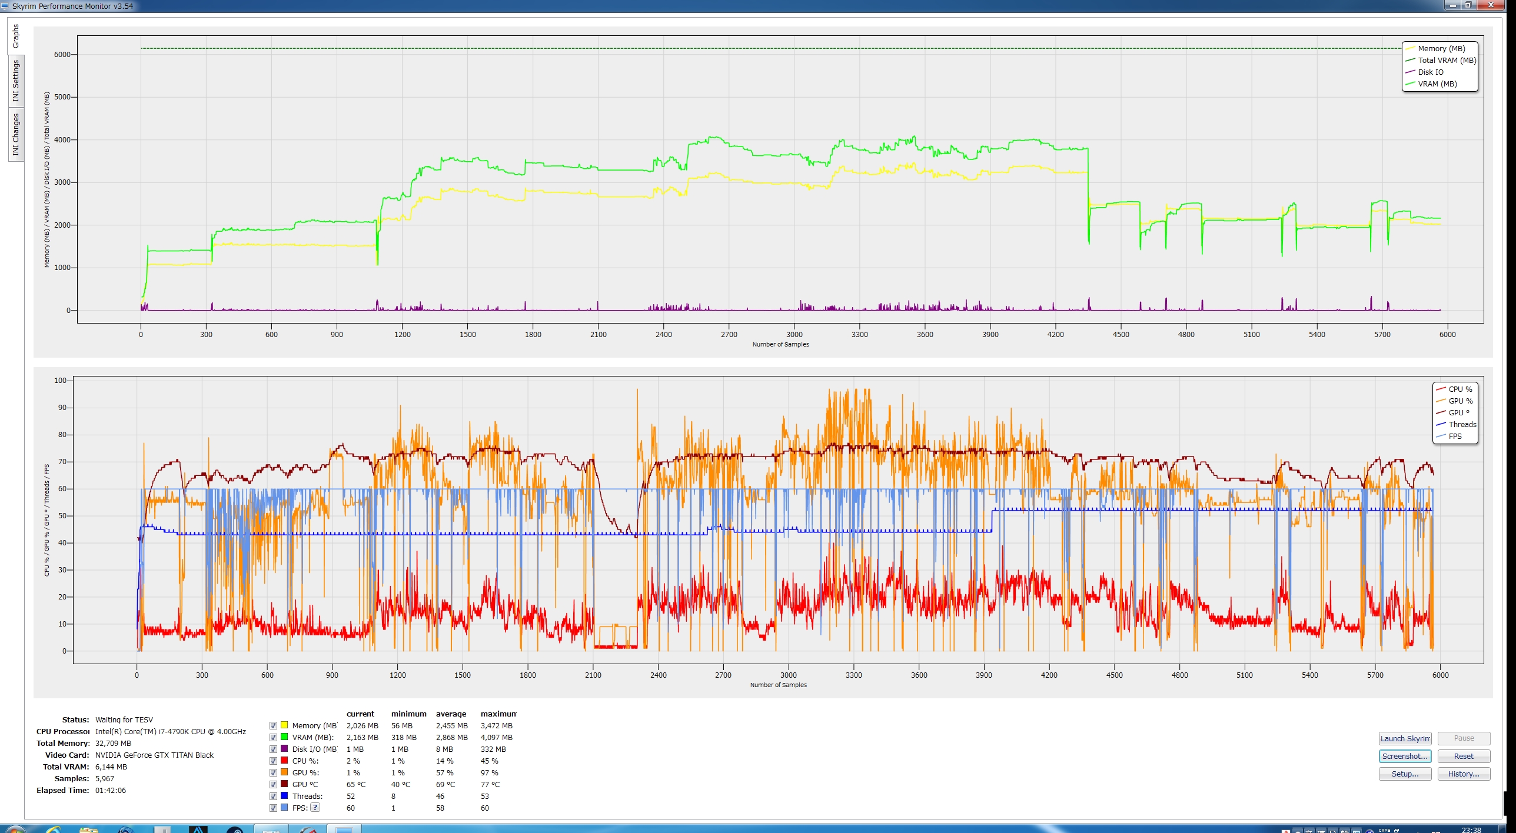Click the Status value 'Waiting for TESV'
The image size is (1516, 833).
124,719
